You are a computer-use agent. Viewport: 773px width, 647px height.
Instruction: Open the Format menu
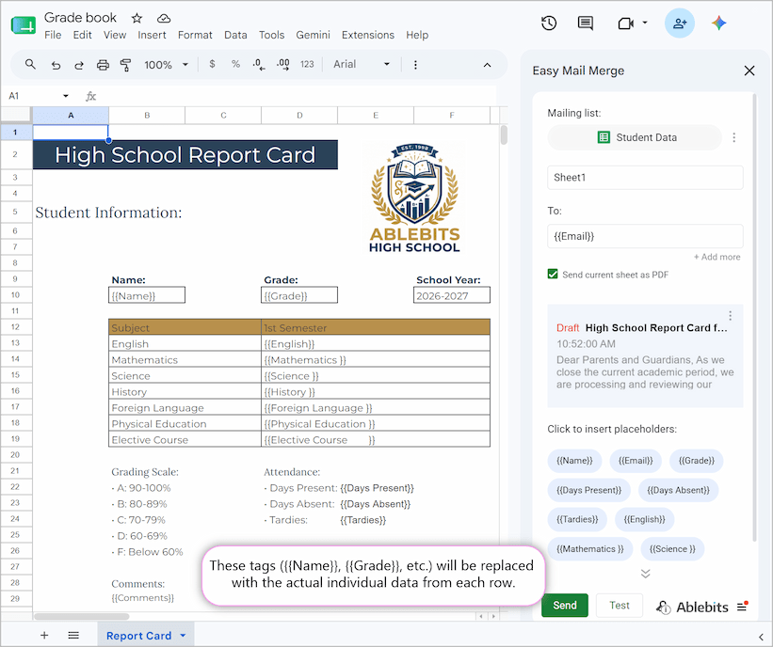coord(195,35)
